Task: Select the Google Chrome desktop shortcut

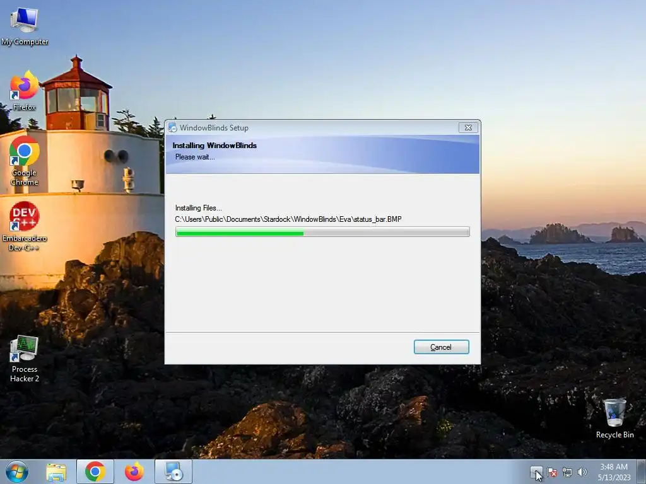Action: pos(25,161)
